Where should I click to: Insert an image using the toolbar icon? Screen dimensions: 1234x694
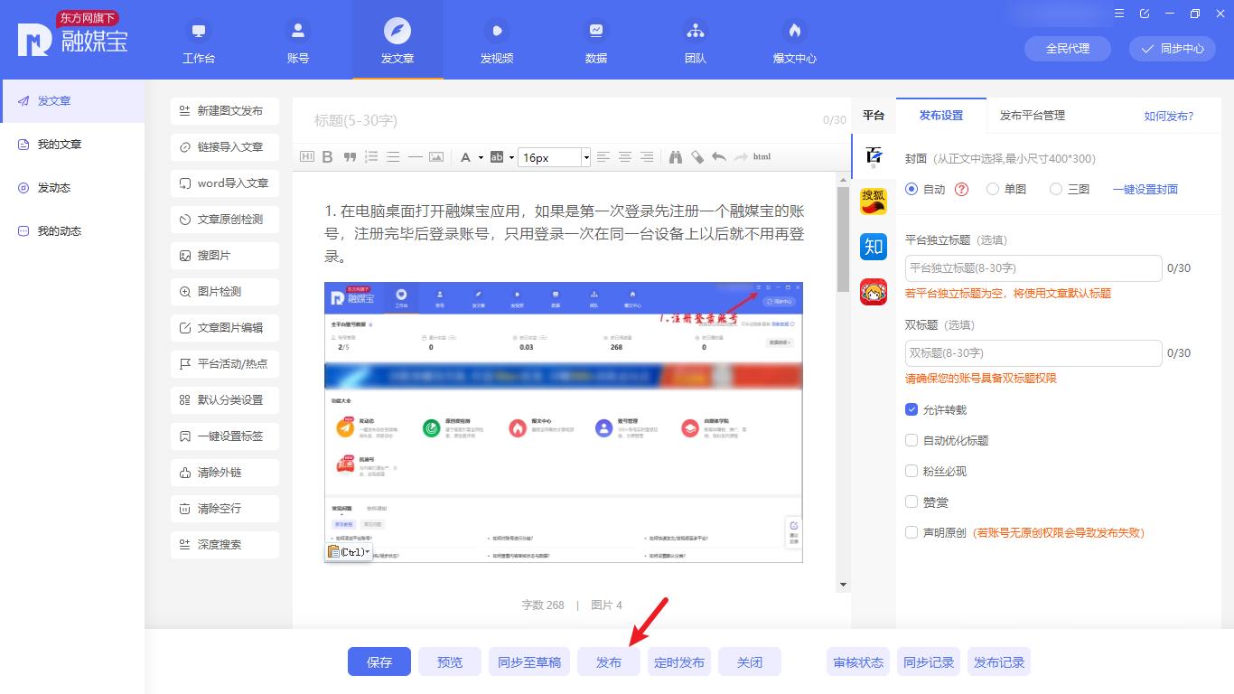pyautogui.click(x=436, y=156)
